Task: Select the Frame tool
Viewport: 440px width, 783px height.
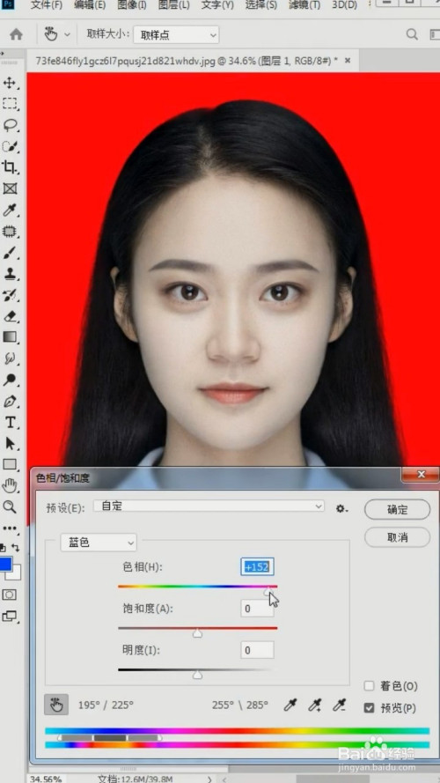Action: coord(10,188)
